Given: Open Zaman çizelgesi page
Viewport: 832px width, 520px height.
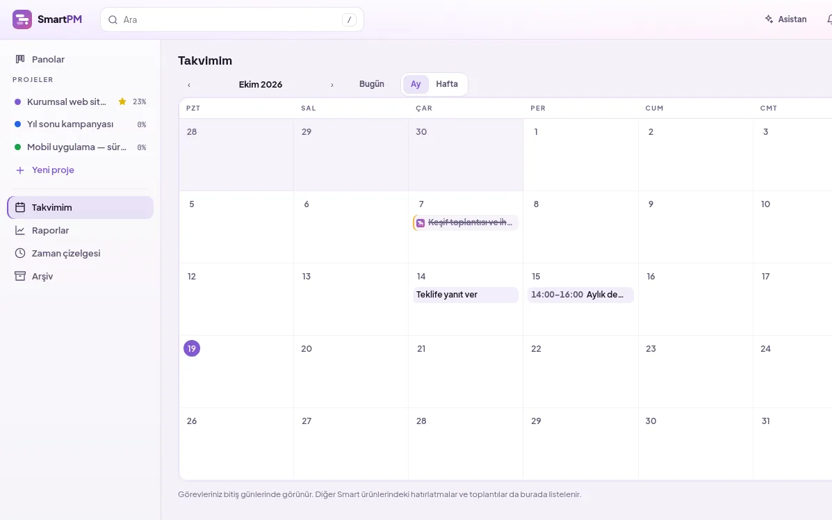Looking at the screenshot, I should click(x=80, y=253).
